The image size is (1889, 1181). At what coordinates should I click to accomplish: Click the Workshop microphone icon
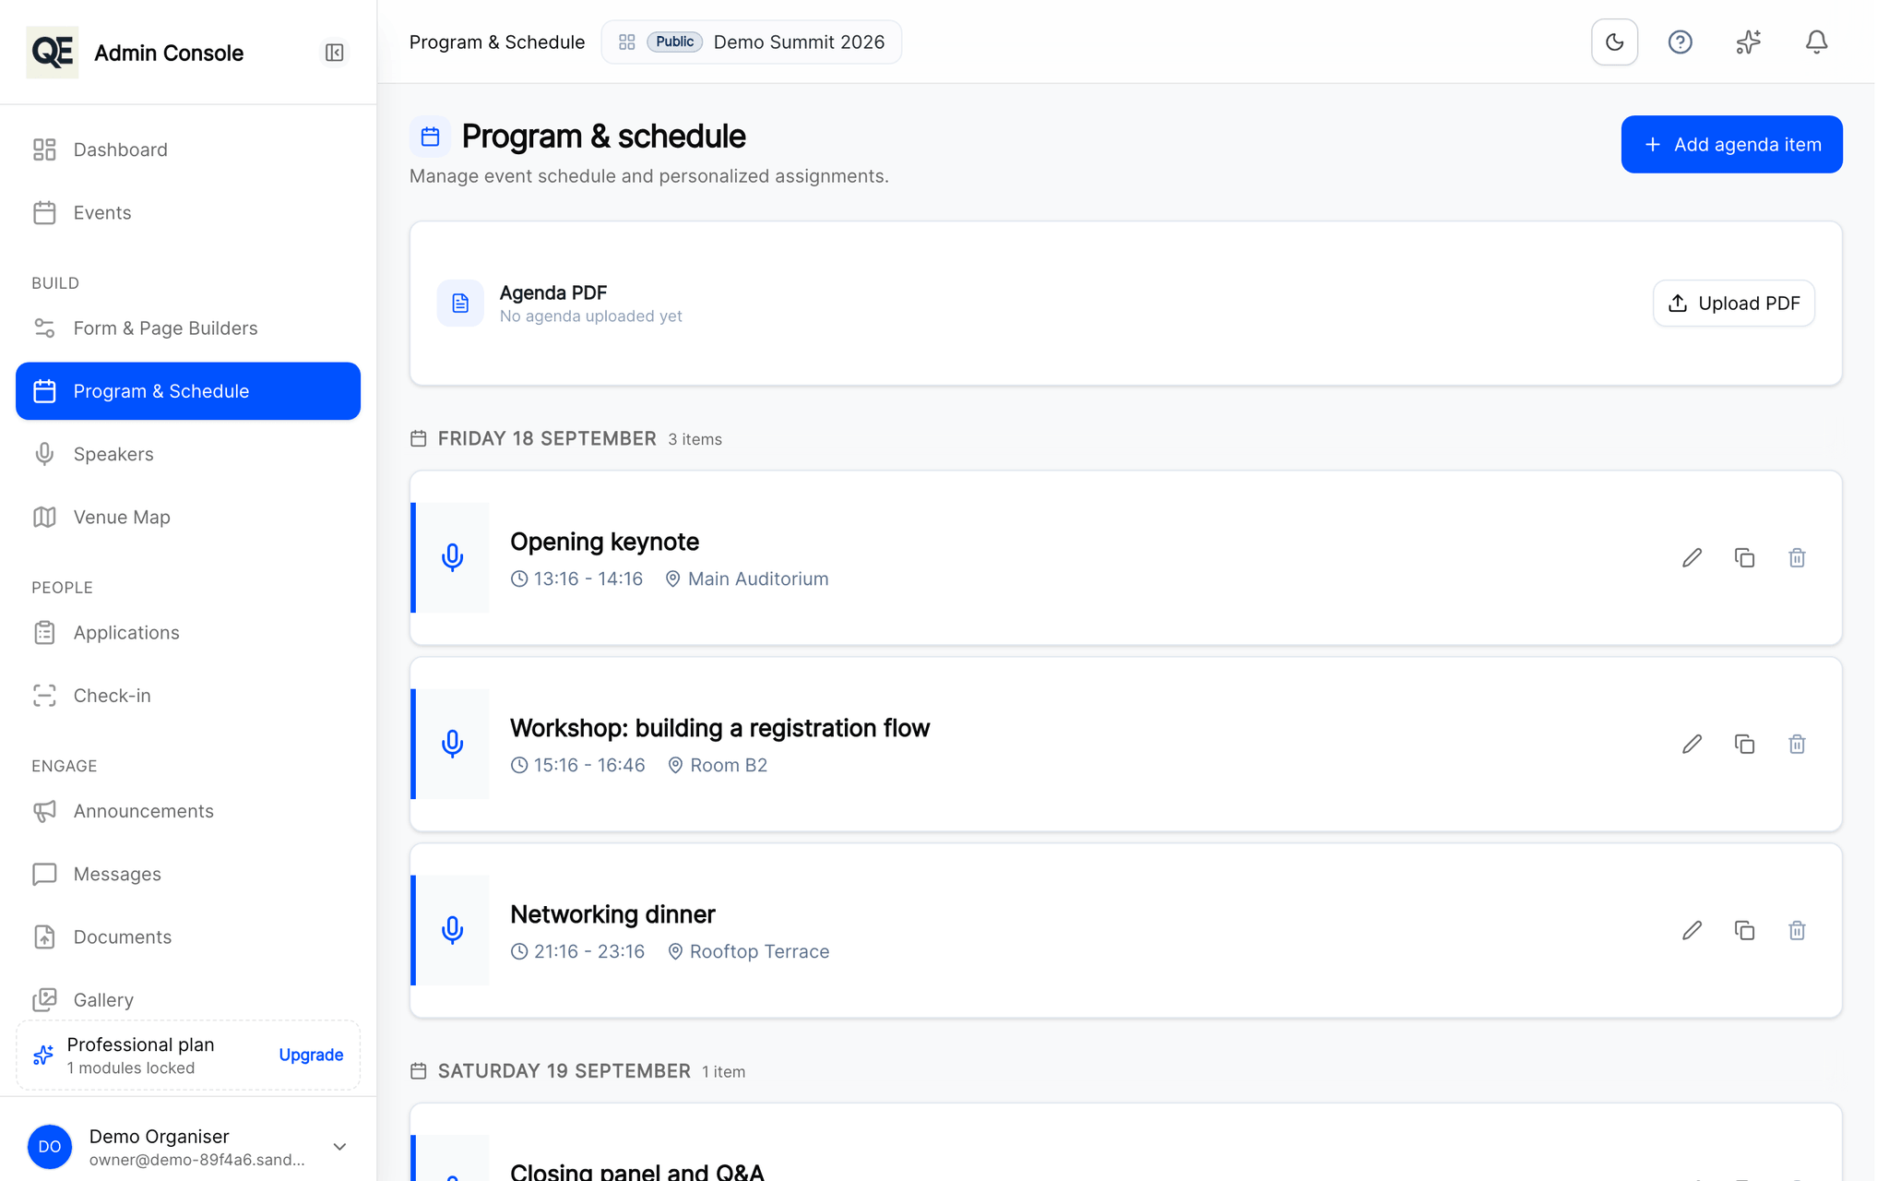(x=452, y=744)
